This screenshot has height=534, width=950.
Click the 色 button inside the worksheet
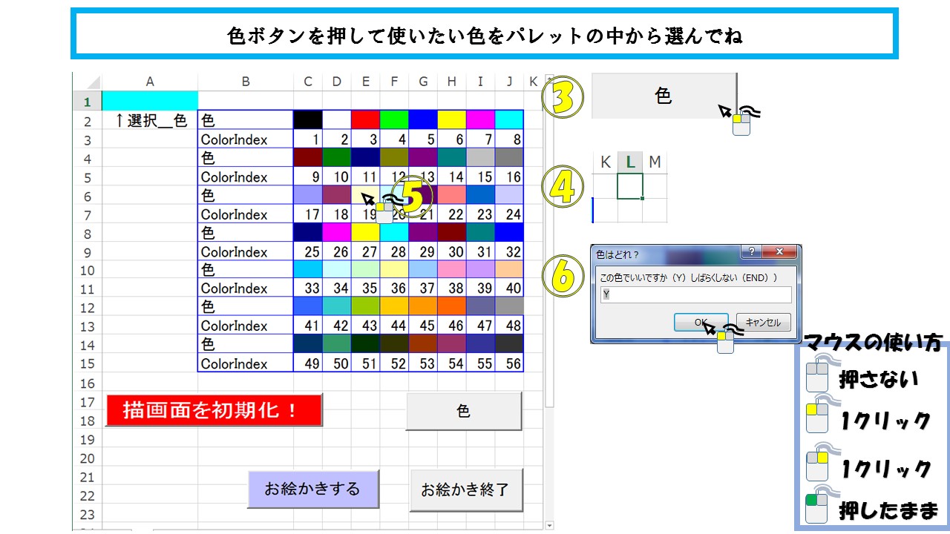point(464,411)
